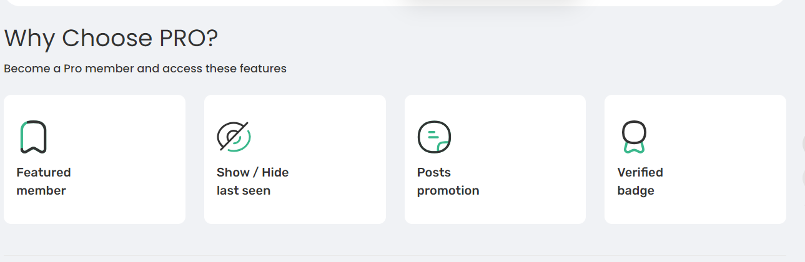Click the lower round button at right edge

click(x=803, y=178)
